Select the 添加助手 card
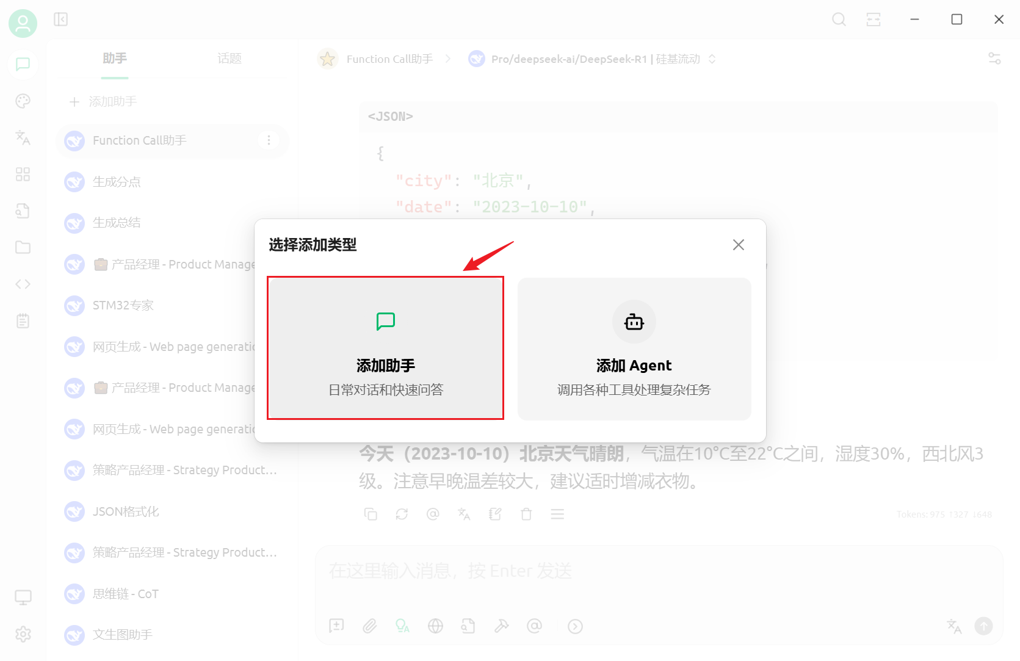1020x661 pixels. point(385,348)
